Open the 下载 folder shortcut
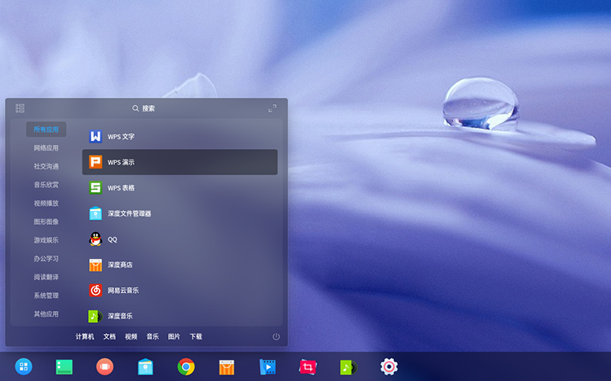611x381 pixels. click(x=196, y=336)
